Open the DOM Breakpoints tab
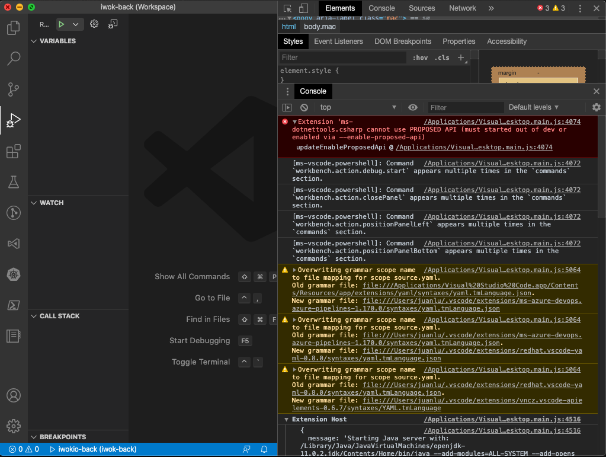This screenshot has height=457, width=606. pos(403,41)
